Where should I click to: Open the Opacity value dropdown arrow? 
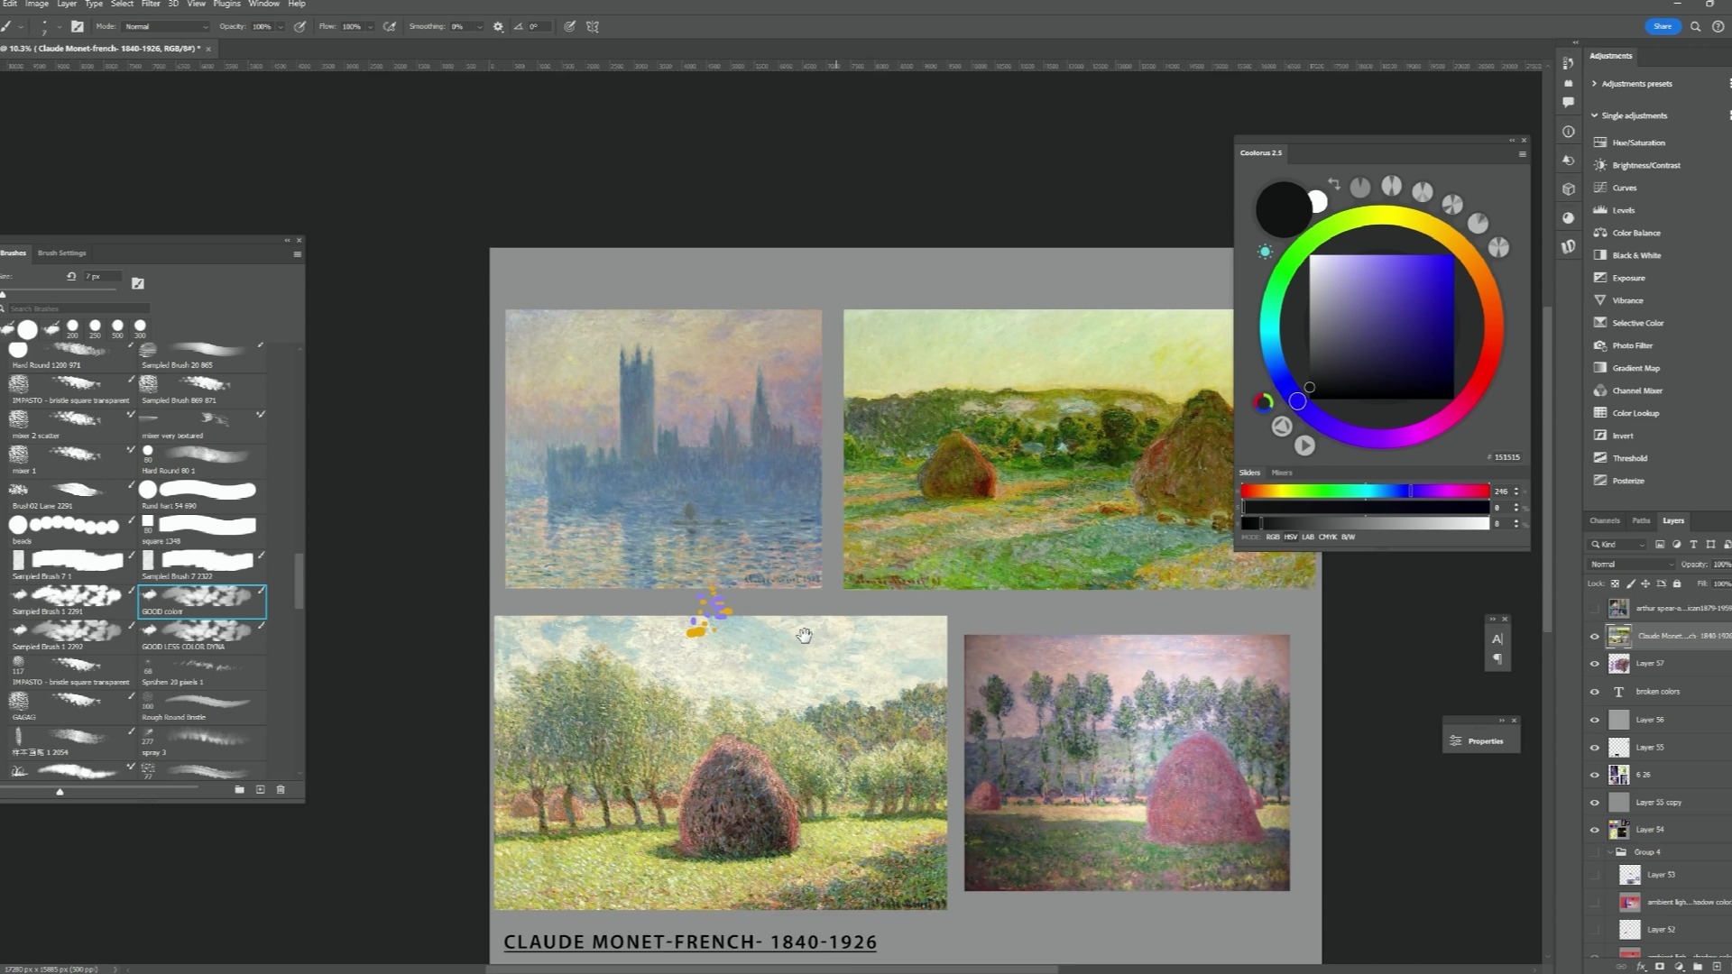[281, 27]
